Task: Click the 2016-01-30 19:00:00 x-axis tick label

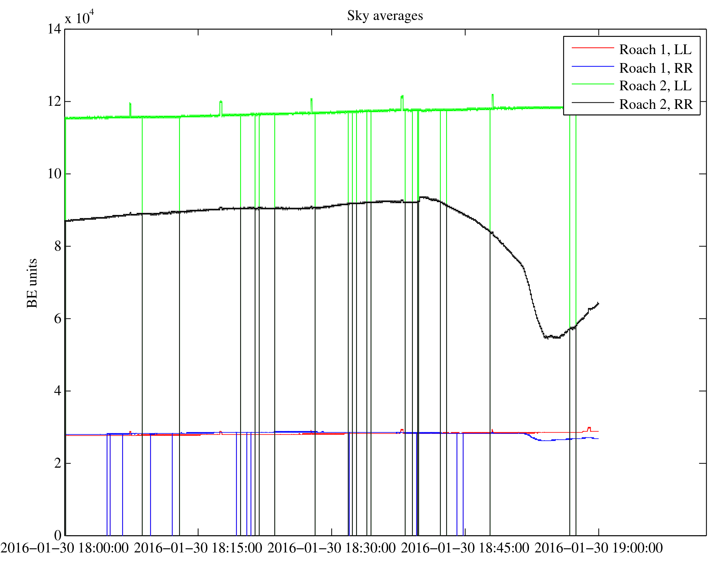Action: pos(599,548)
